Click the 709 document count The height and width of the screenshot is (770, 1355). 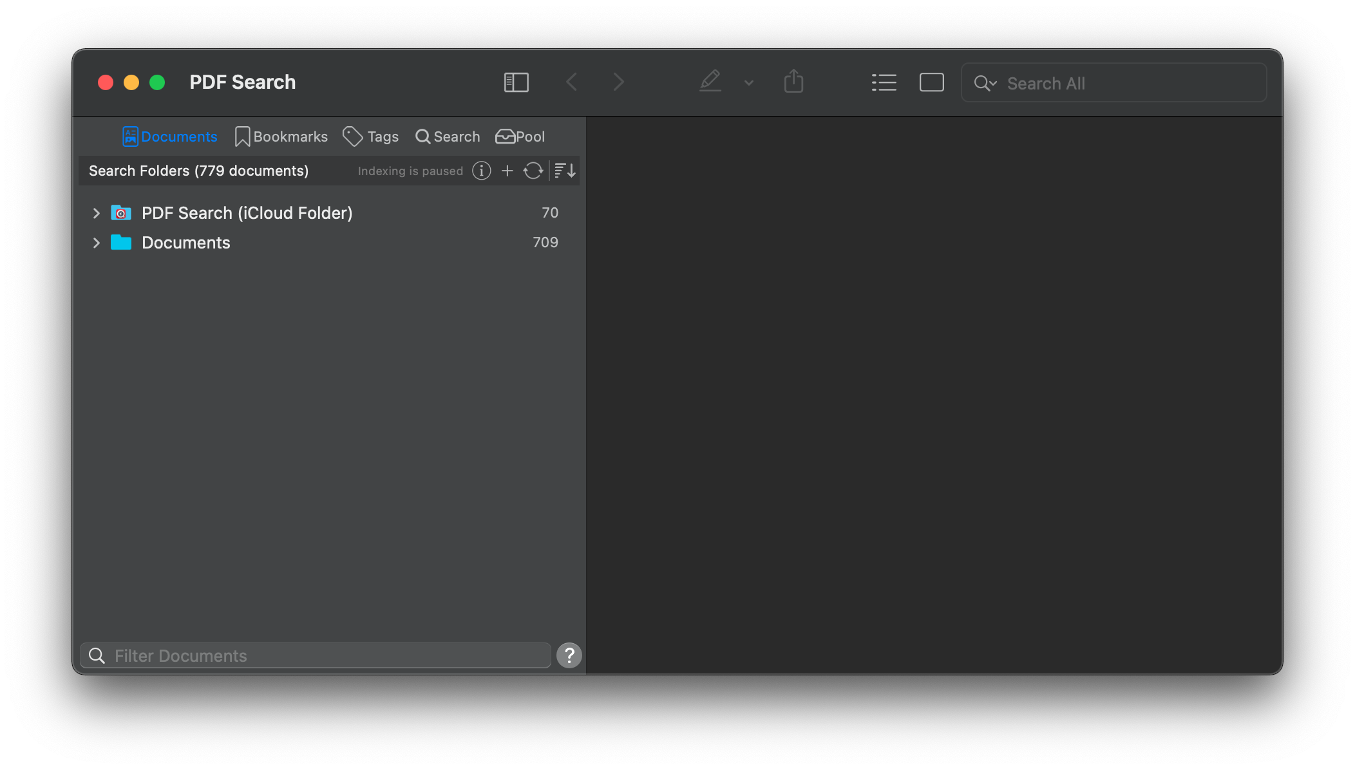click(545, 242)
